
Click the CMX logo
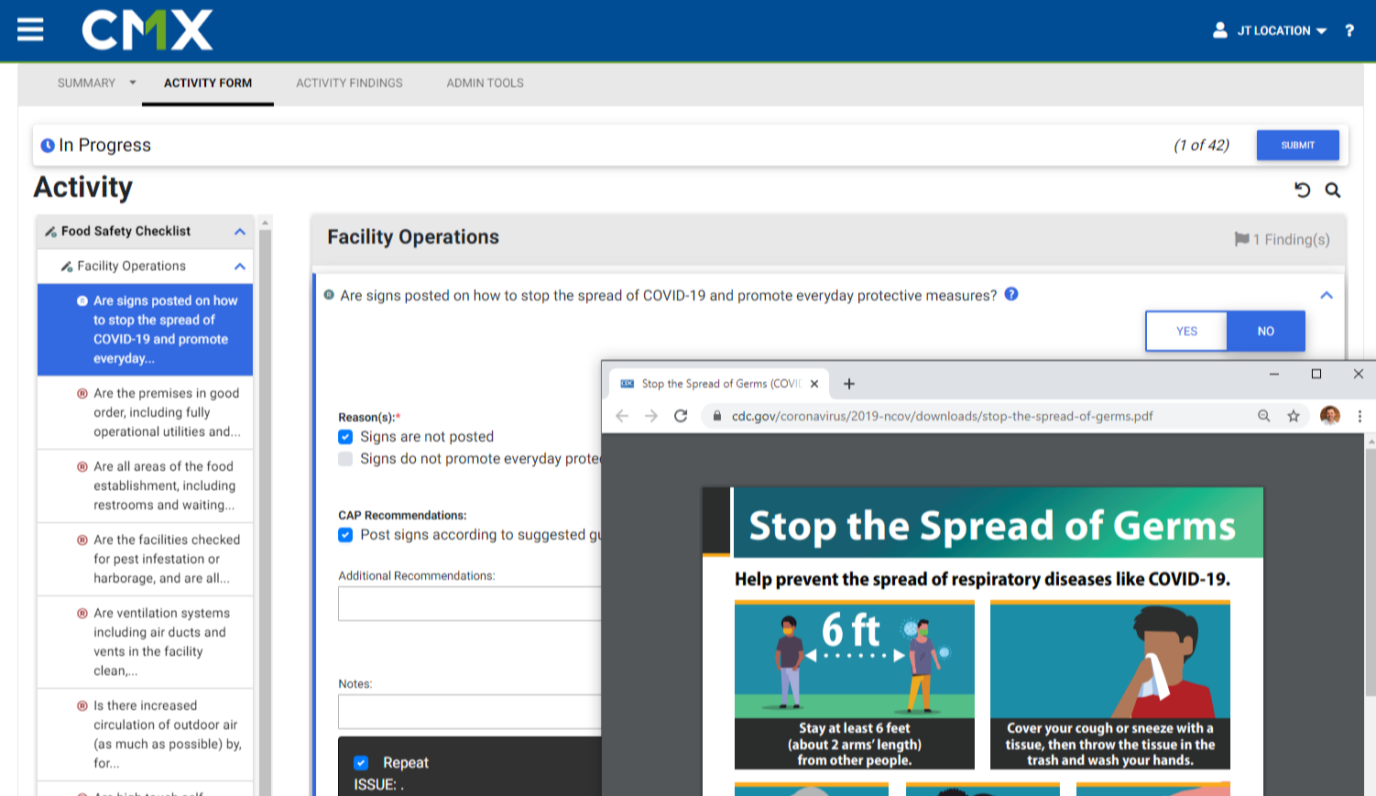pyautogui.click(x=147, y=30)
